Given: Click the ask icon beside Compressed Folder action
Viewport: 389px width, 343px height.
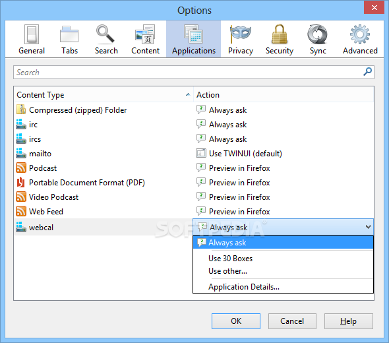Looking at the screenshot, I should pos(201,109).
